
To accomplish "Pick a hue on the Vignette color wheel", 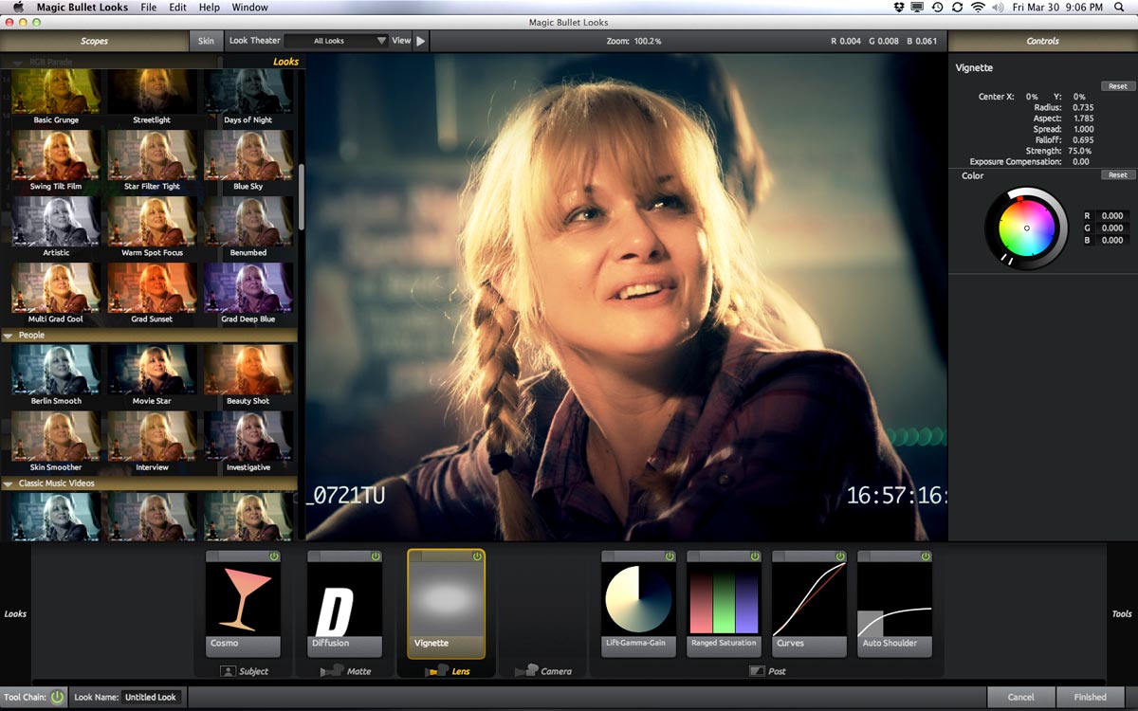I will coord(1026,228).
